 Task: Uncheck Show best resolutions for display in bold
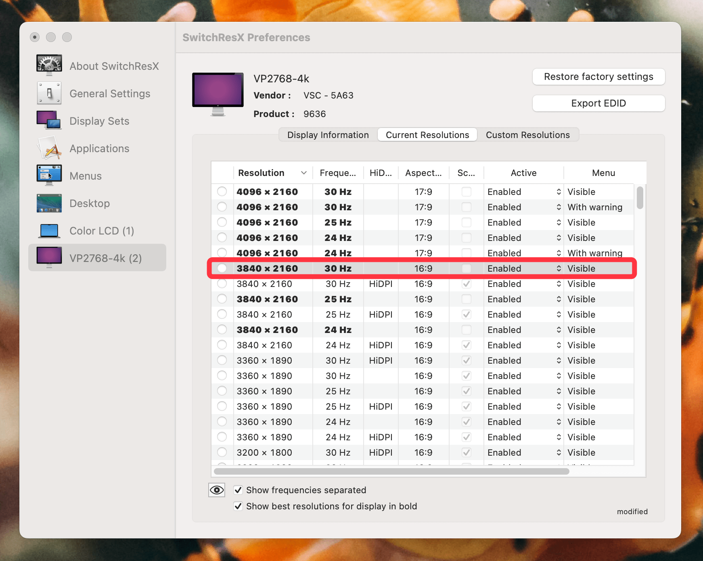coord(238,506)
